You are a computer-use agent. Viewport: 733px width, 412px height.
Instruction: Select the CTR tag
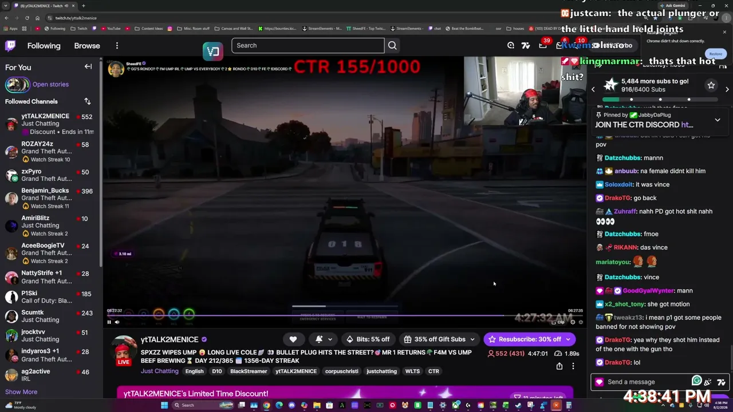[434, 371]
